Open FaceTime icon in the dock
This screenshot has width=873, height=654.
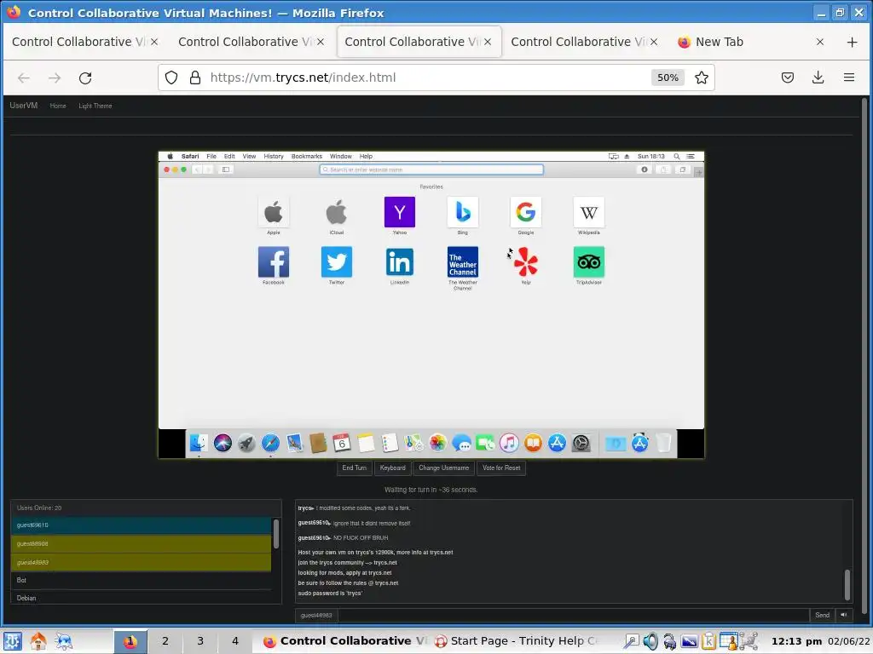point(485,443)
